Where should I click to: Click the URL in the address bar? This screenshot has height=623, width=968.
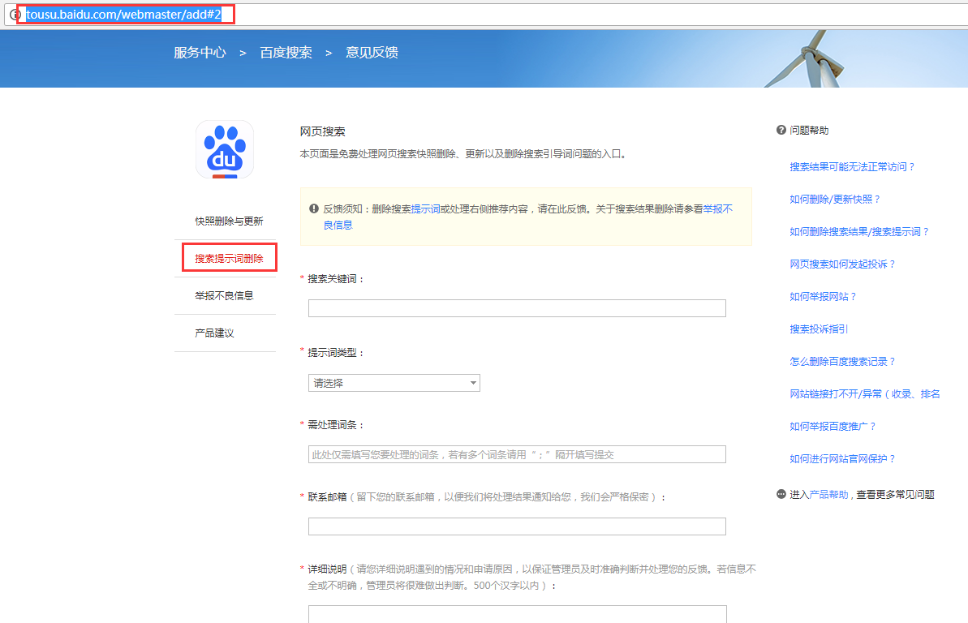(123, 15)
